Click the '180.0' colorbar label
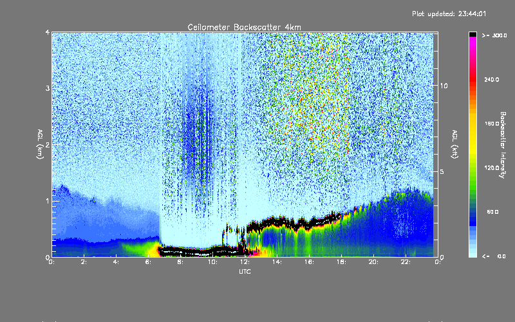 (x=491, y=124)
